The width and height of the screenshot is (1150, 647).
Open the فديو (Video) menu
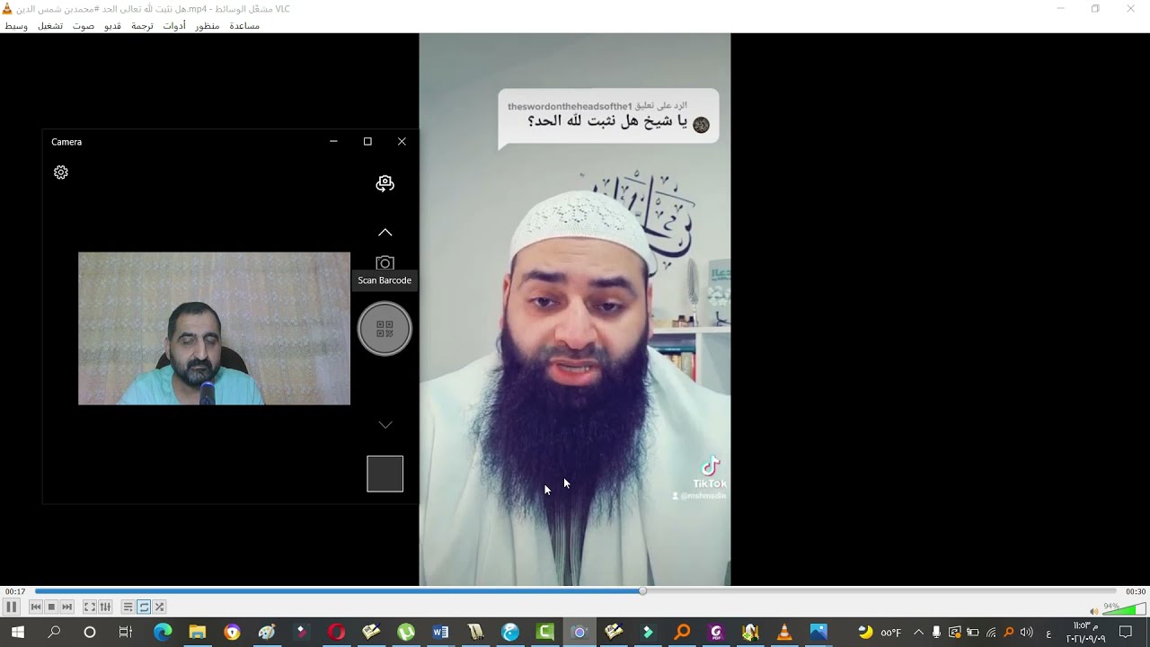tap(112, 26)
